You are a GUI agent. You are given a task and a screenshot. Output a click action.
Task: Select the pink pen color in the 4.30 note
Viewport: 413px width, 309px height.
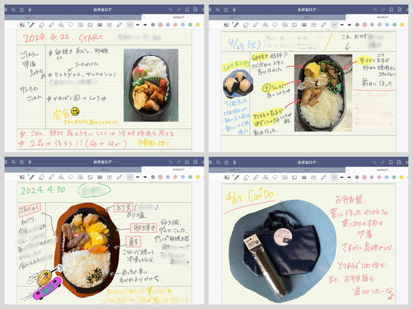[160, 177]
